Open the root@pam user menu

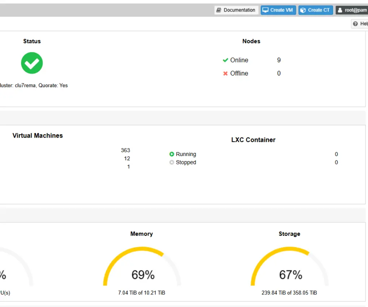pos(352,10)
